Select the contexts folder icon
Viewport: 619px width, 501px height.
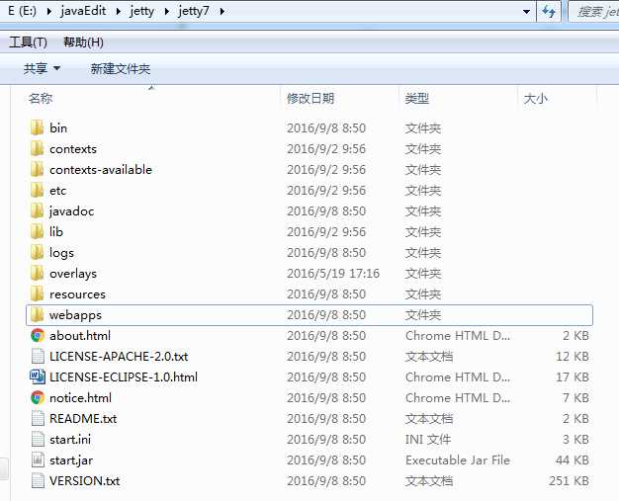coord(38,149)
